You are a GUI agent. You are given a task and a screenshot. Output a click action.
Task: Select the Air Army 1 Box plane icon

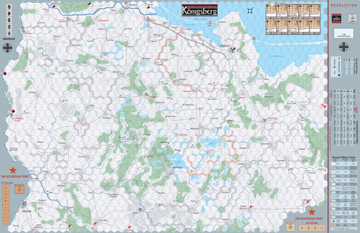coord(291,228)
